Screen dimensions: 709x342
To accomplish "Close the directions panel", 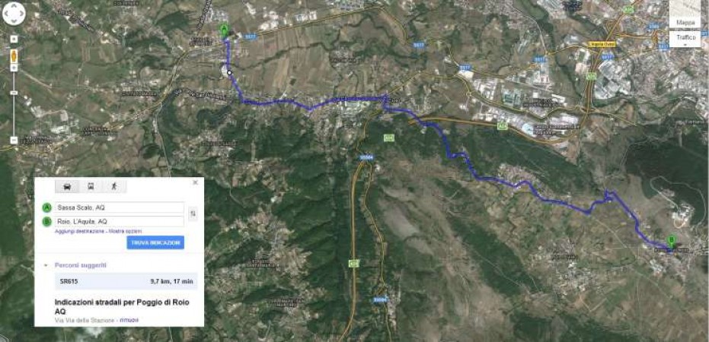I will (195, 182).
